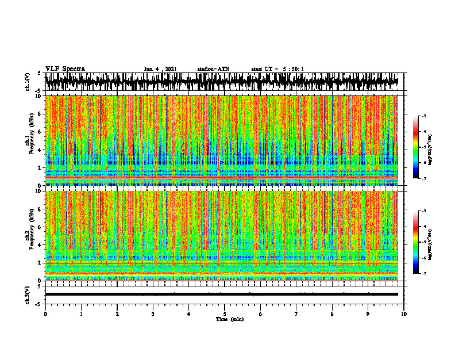Click the ch.3(V) flat waveform trace
This screenshot has width=455, height=352.
pyautogui.click(x=221, y=294)
